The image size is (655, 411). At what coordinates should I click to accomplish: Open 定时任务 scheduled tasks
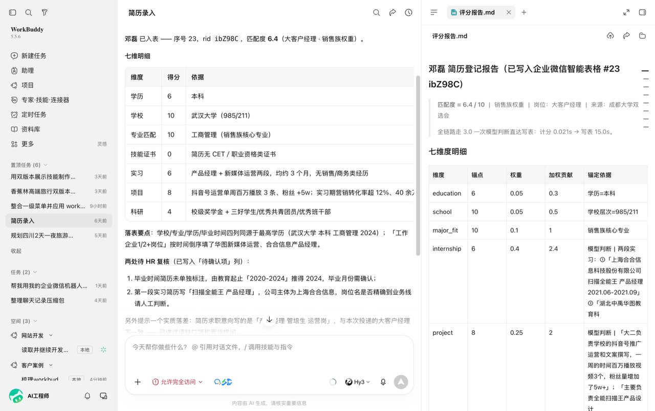pos(59,115)
